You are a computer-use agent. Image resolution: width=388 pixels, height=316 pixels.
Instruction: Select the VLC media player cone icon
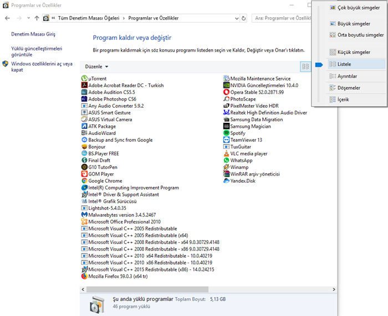pyautogui.click(x=227, y=154)
